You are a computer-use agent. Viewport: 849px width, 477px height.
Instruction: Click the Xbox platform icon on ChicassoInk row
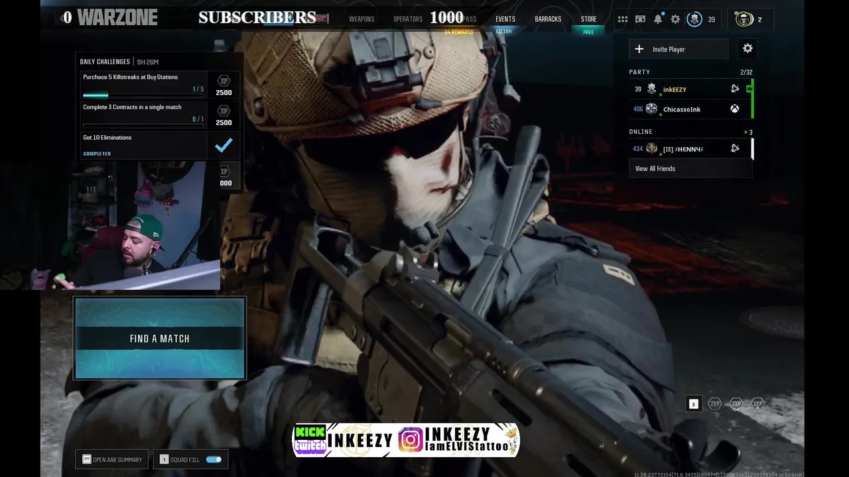735,109
